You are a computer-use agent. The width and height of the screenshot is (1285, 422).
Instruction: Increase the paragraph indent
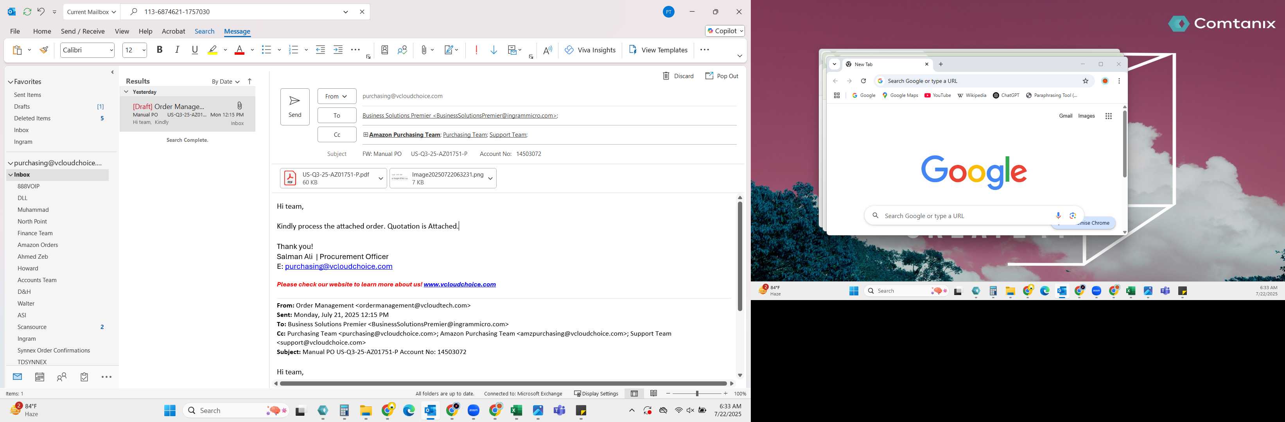pos(338,50)
